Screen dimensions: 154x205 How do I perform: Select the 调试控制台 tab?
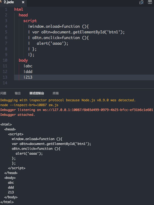pyautogui.click(x=37, y=93)
